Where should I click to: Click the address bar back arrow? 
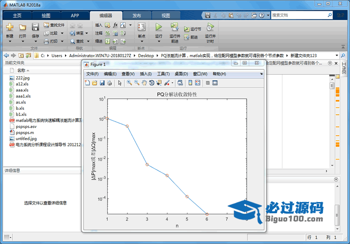point(6,55)
